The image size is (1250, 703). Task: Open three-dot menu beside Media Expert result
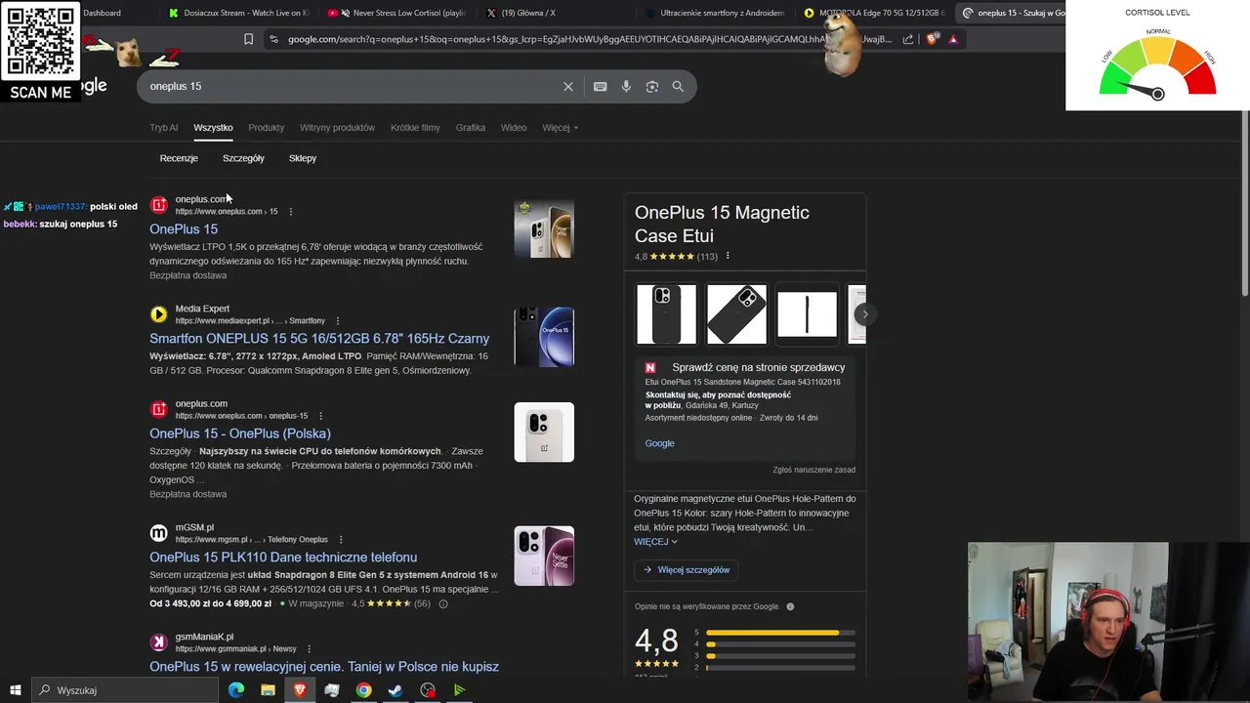pyautogui.click(x=338, y=320)
